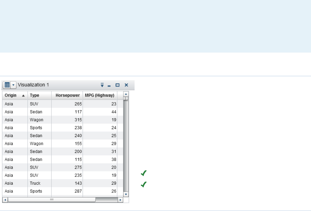The height and width of the screenshot is (211, 311).
Task: Select the Horsepower value 143
Action: (x=78, y=183)
